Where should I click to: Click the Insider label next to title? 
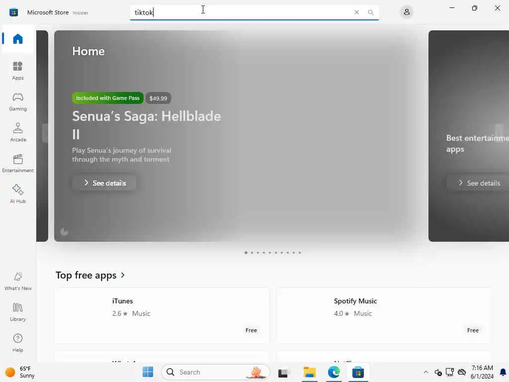click(81, 12)
